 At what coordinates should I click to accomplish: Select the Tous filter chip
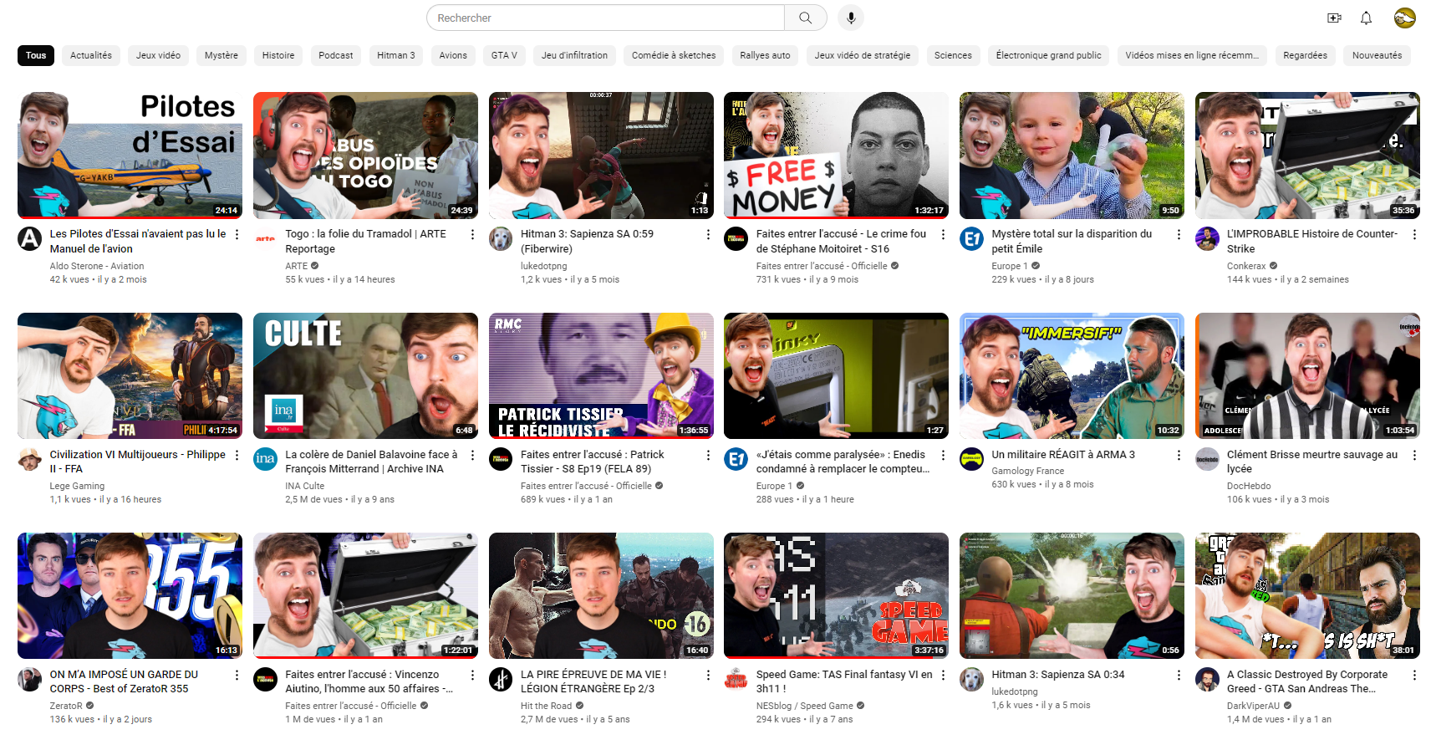click(x=36, y=55)
